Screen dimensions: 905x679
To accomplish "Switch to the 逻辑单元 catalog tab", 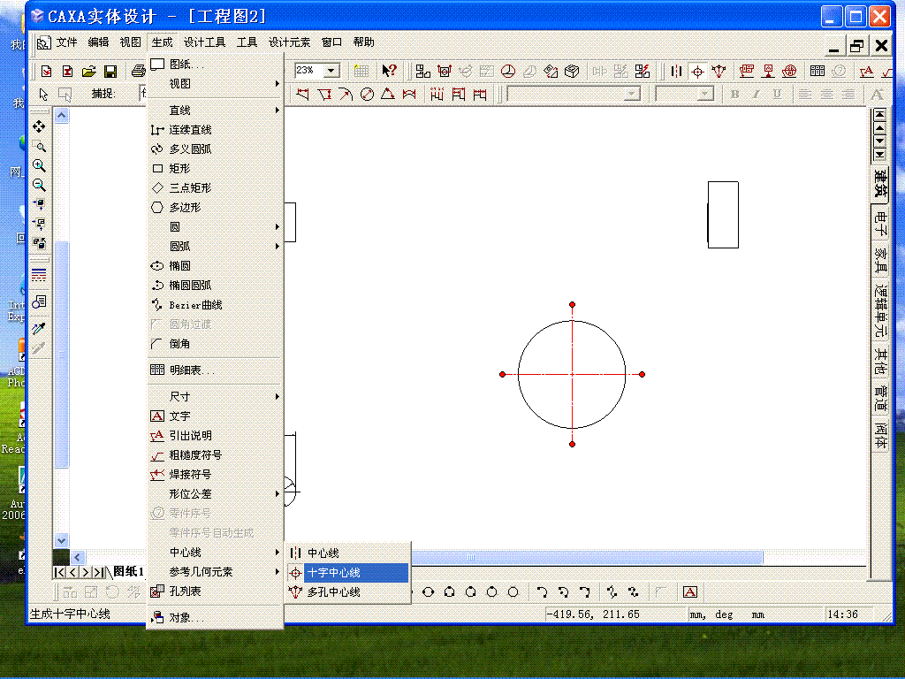I will coord(880,310).
